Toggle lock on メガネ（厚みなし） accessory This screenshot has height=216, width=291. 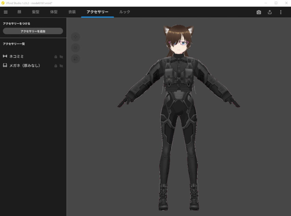56,66
